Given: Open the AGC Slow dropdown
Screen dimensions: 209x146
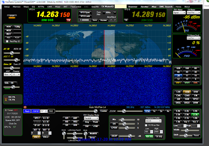Looking at the screenshot, I should (8, 75).
